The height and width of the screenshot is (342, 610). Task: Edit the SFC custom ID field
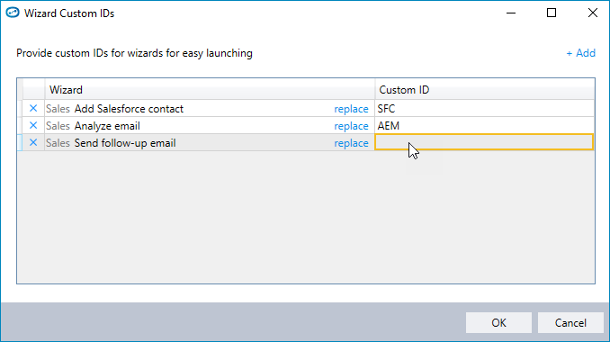[x=484, y=109]
